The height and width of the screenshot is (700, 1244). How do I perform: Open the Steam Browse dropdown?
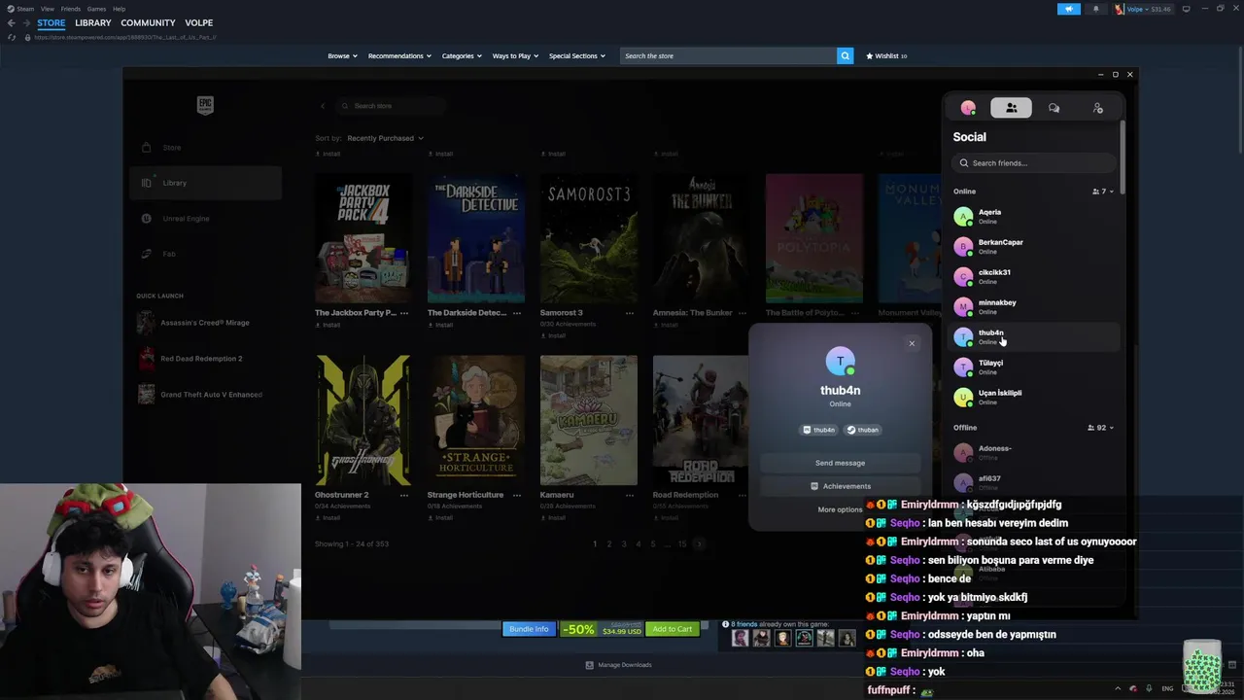(342, 55)
